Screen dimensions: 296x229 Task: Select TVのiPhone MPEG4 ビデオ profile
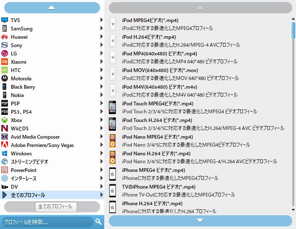199,191
